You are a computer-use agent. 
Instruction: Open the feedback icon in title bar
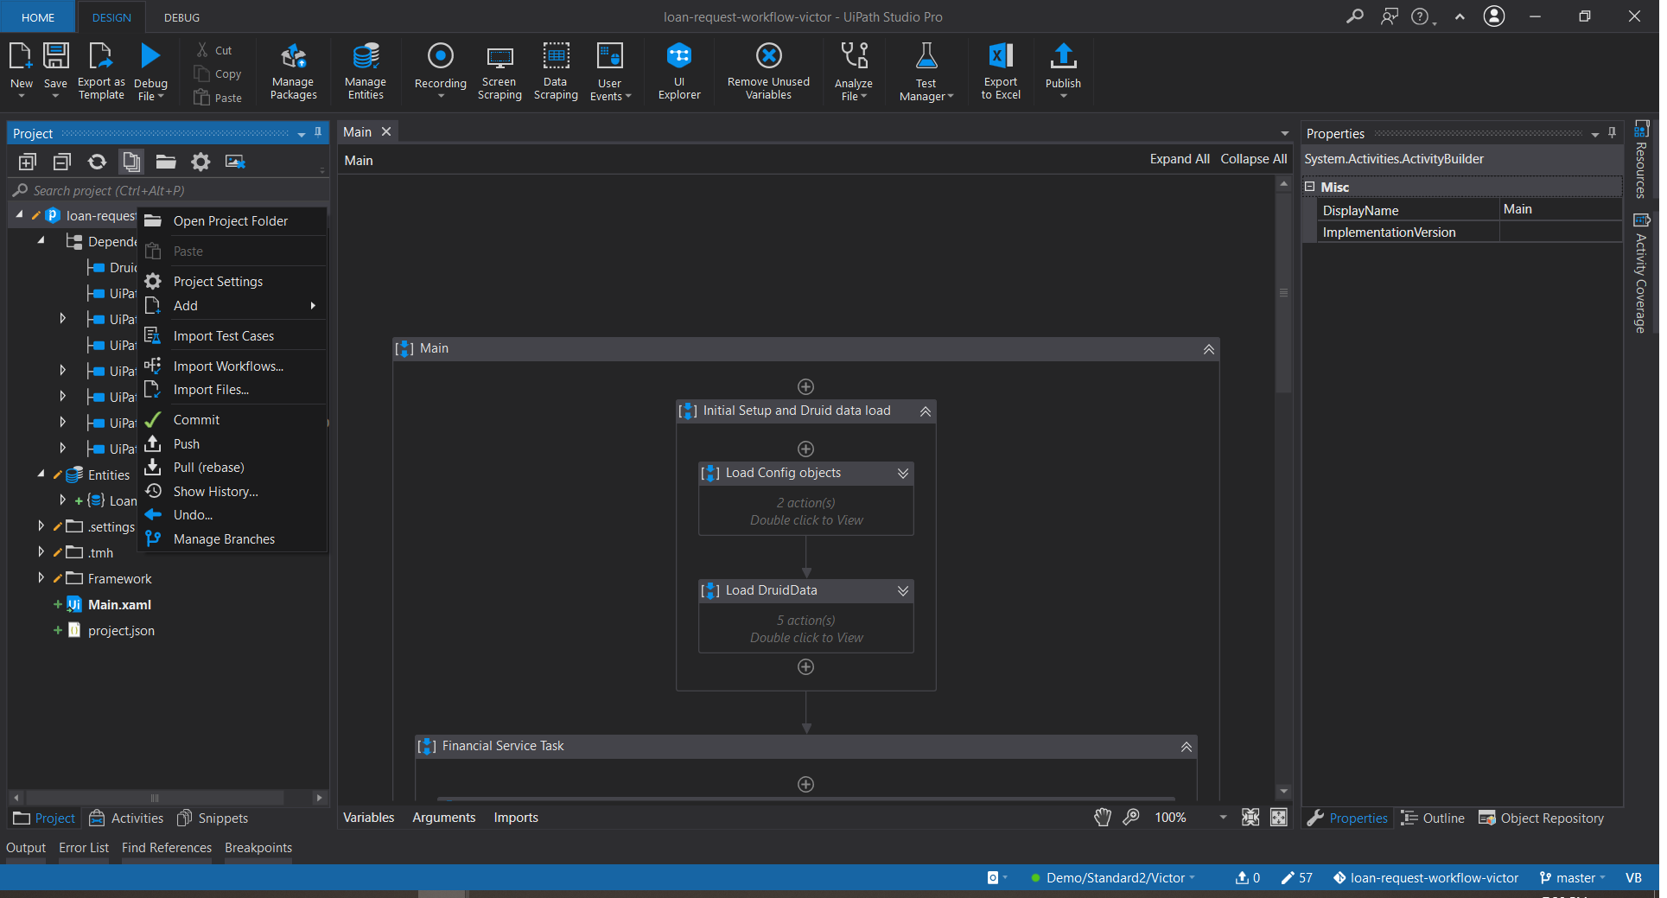click(1389, 16)
